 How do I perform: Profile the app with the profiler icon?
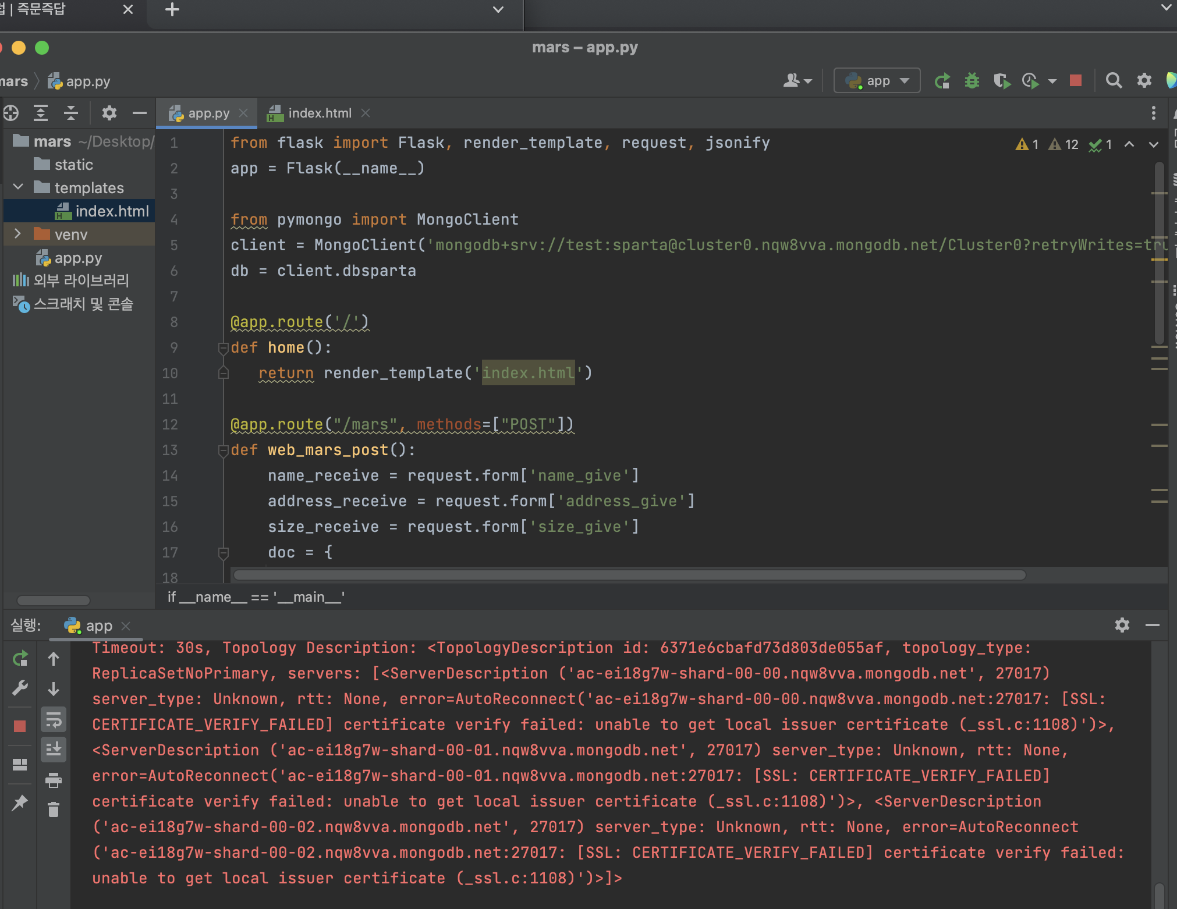point(1030,81)
